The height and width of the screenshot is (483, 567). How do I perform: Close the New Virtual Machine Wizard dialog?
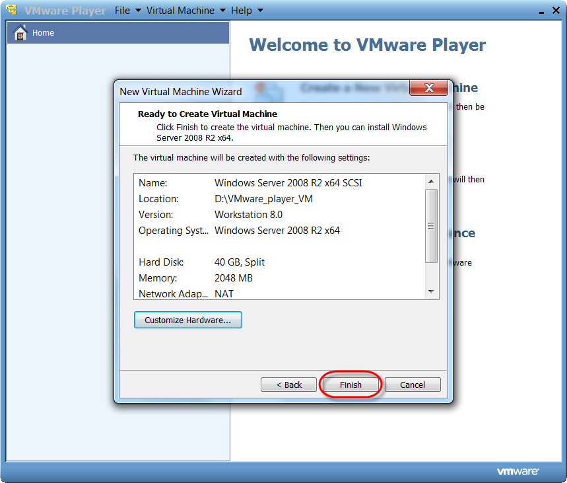tap(429, 88)
